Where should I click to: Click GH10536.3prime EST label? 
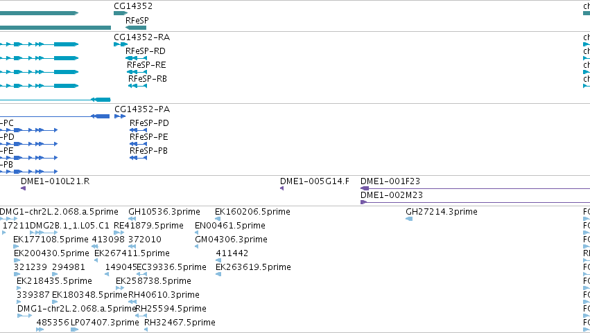tap(164, 212)
